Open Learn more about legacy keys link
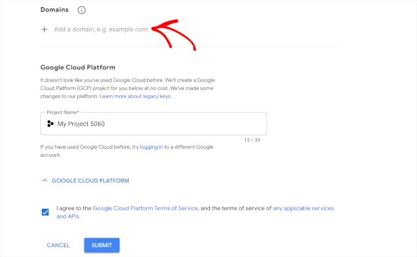This screenshot has width=417, height=257. click(136, 97)
